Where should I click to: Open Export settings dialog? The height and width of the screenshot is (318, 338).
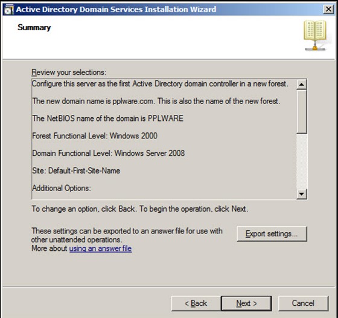point(272,234)
